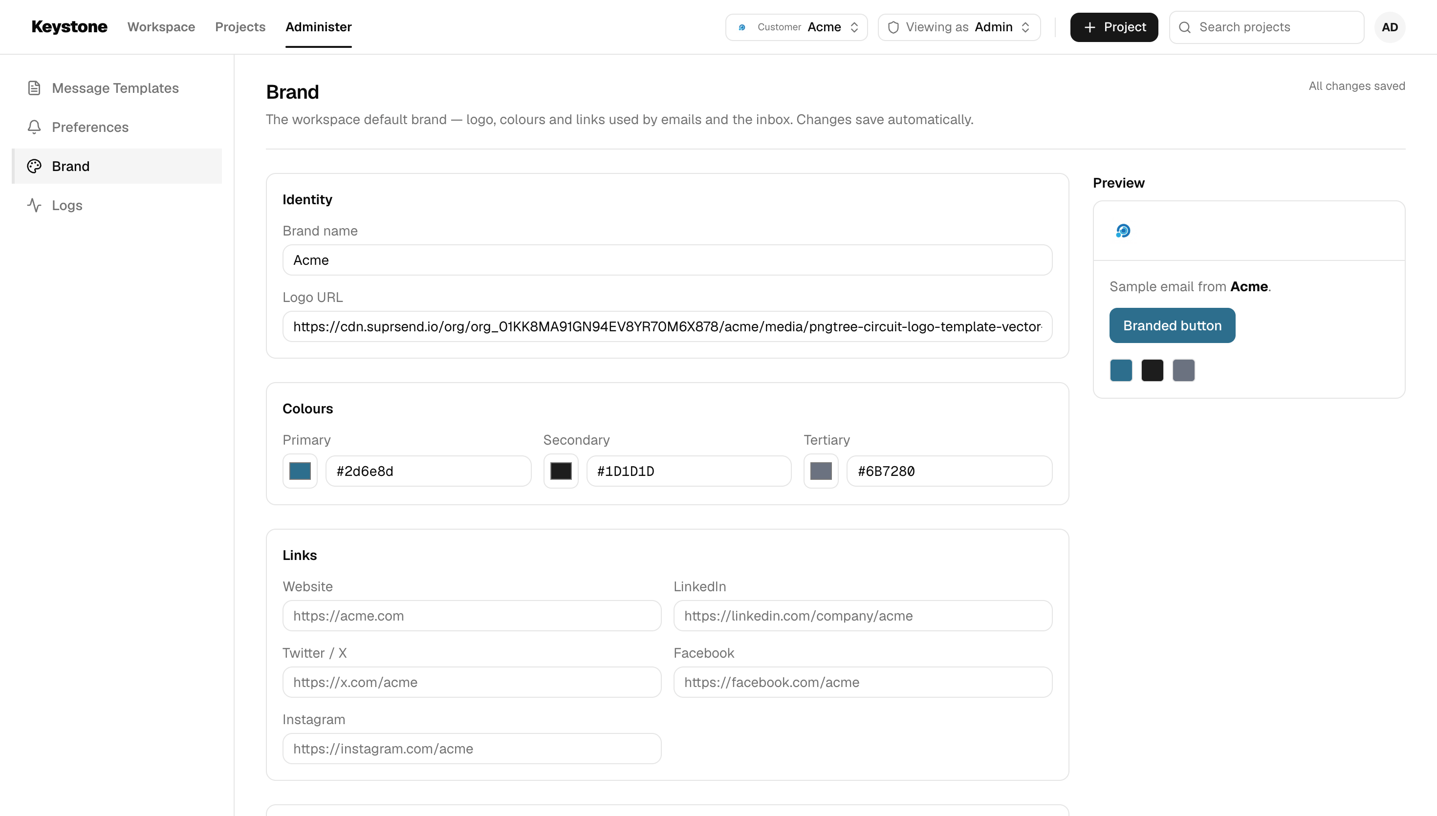Open the Tertiary colour swatch picker
The image size is (1437, 816).
click(x=821, y=471)
